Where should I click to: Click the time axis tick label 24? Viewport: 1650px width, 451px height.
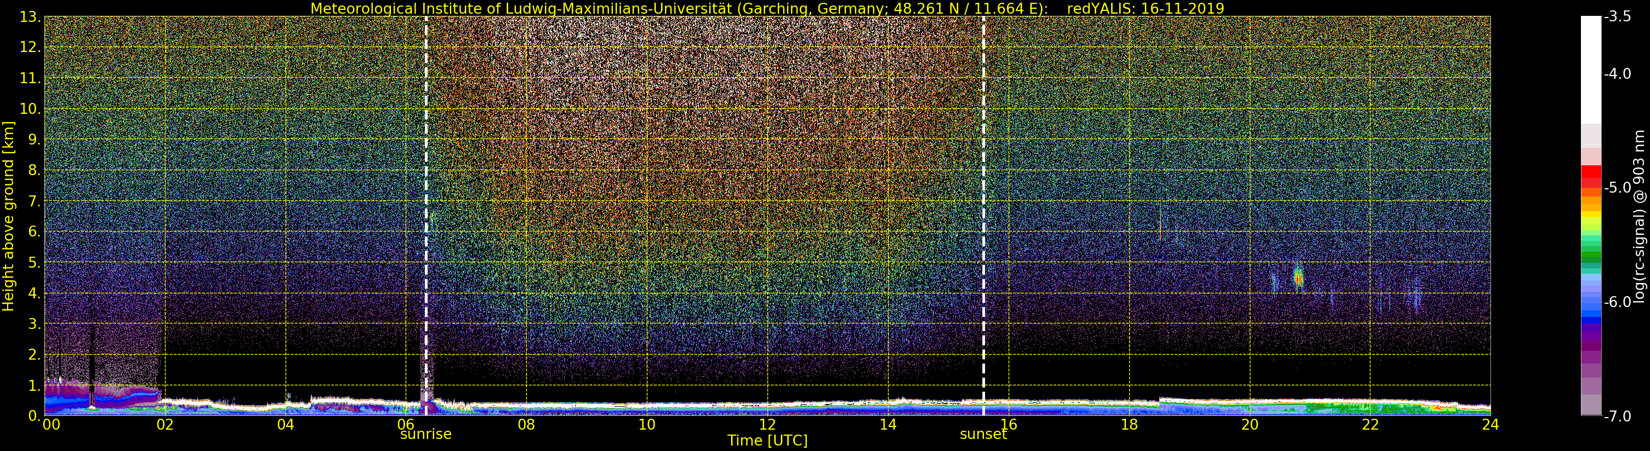1490,425
